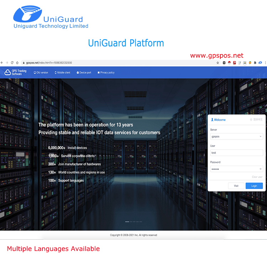Screen dimensions: 267x267
Task: Select the second carousel slide indicator
Action: tap(131, 222)
